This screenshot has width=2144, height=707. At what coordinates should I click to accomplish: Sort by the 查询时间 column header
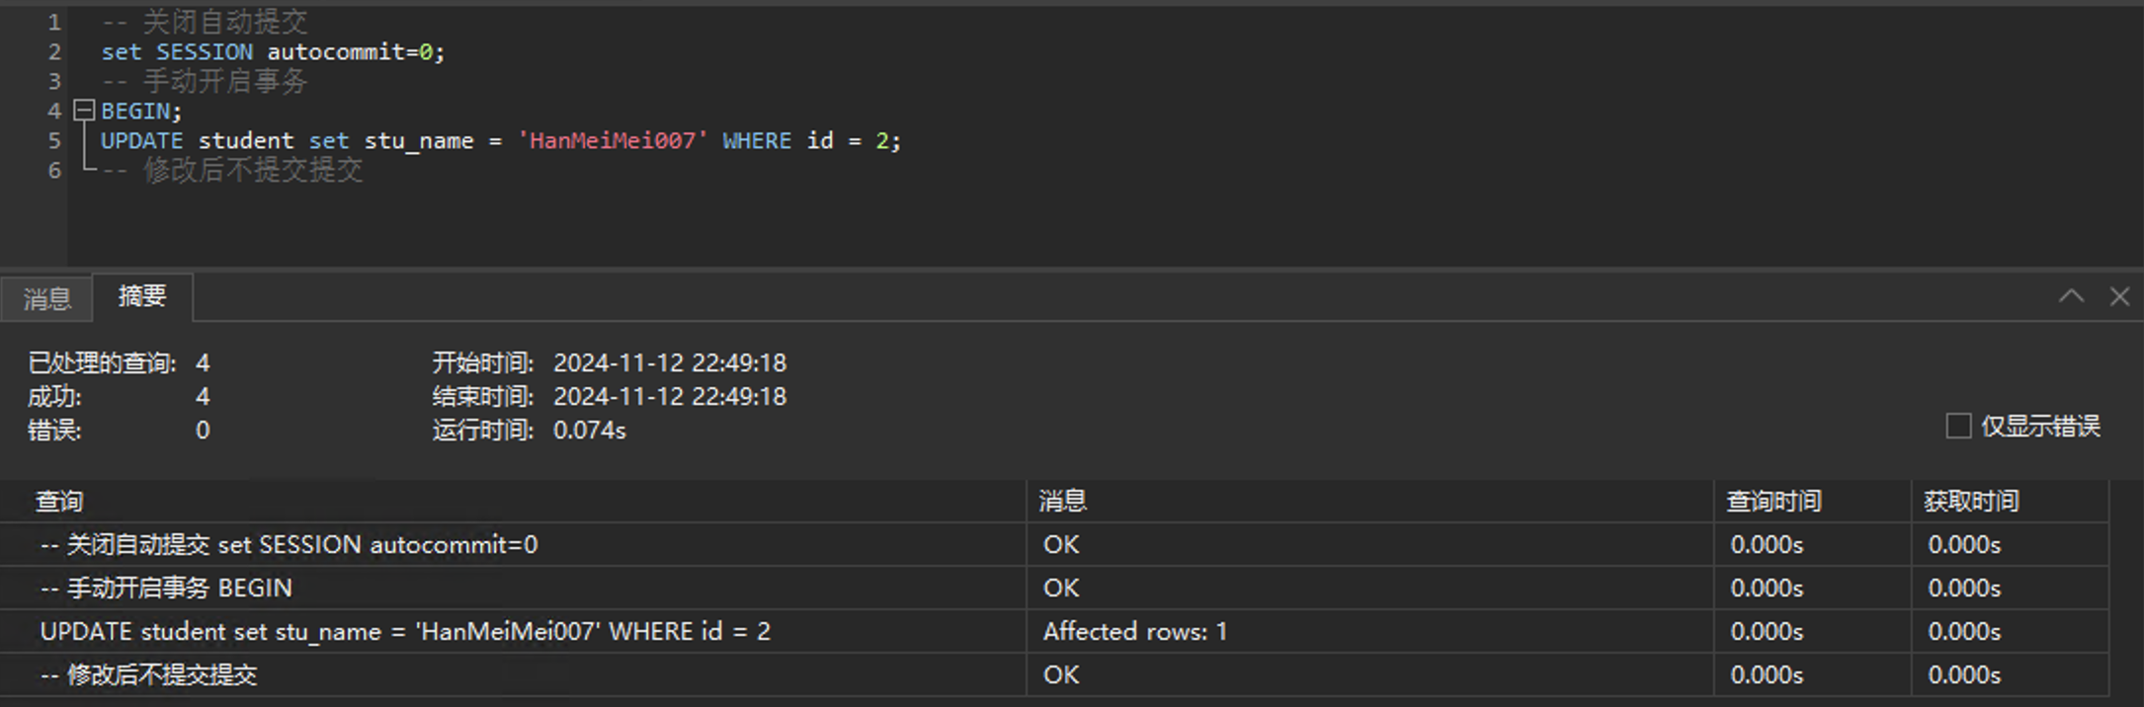click(x=1773, y=502)
